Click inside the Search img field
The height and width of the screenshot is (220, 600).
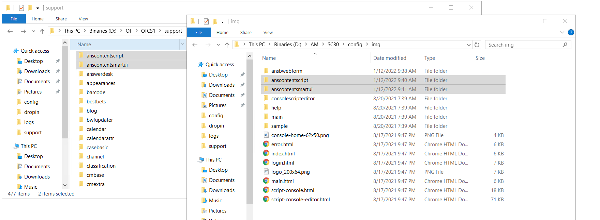click(523, 45)
